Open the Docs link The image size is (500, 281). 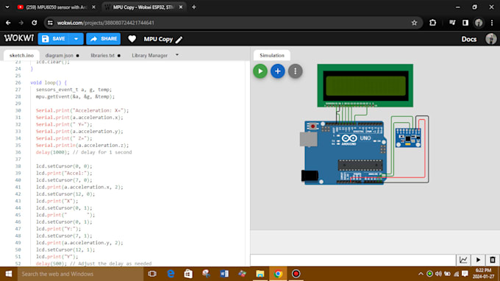(469, 39)
